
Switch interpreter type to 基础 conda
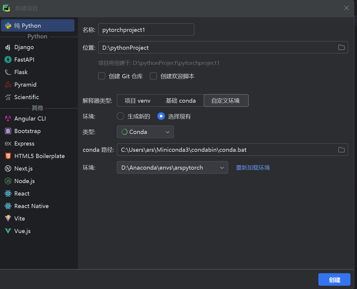coord(181,101)
